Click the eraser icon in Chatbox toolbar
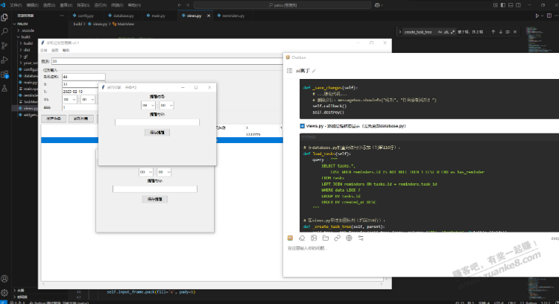 click(302, 238)
